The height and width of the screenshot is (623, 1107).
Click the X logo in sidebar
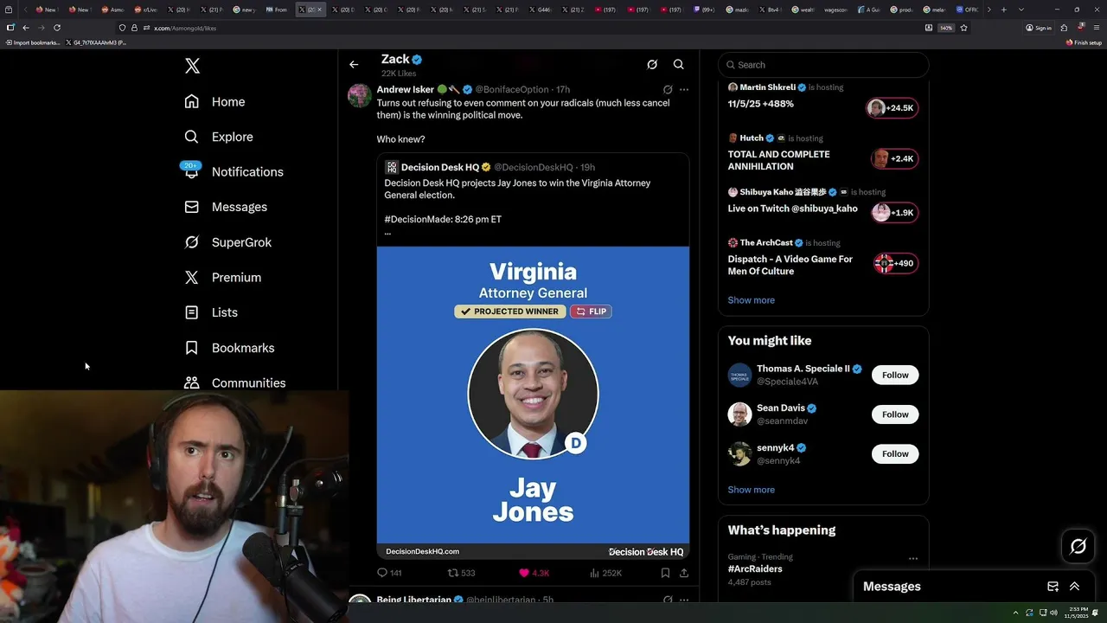[x=192, y=66]
